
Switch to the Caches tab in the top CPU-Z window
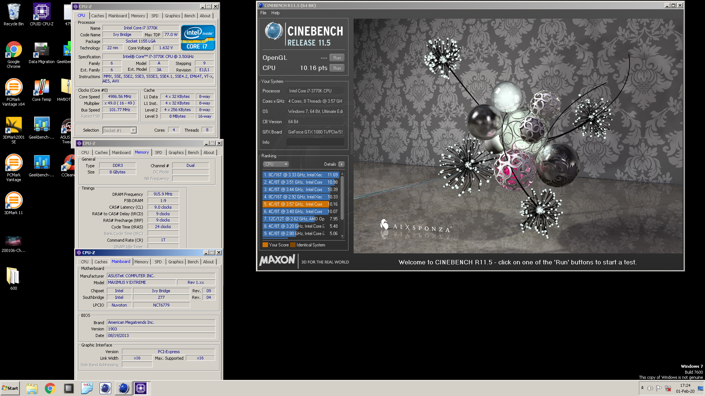[98, 16]
